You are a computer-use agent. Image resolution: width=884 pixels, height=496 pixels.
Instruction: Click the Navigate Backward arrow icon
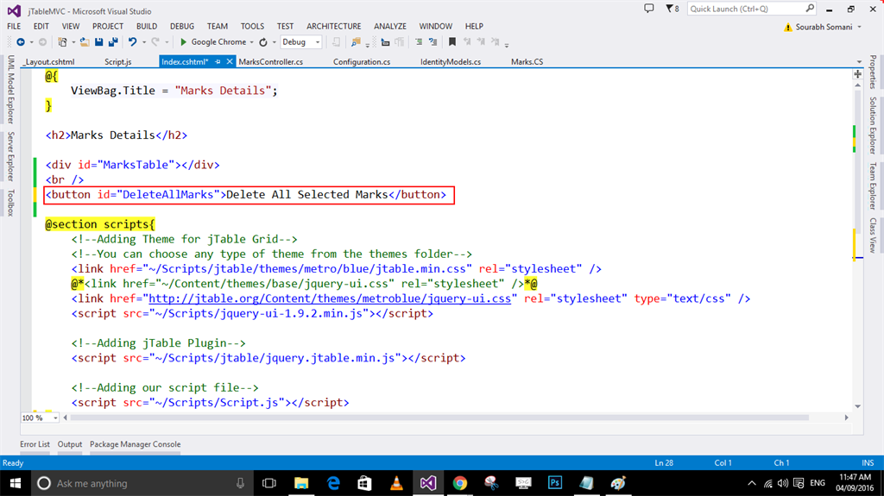point(19,42)
